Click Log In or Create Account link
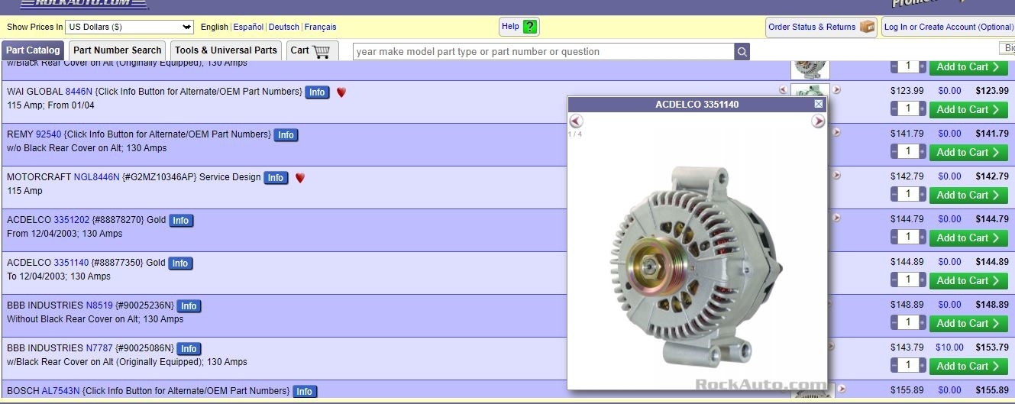Viewport: 1015px width, 404px height. (948, 27)
